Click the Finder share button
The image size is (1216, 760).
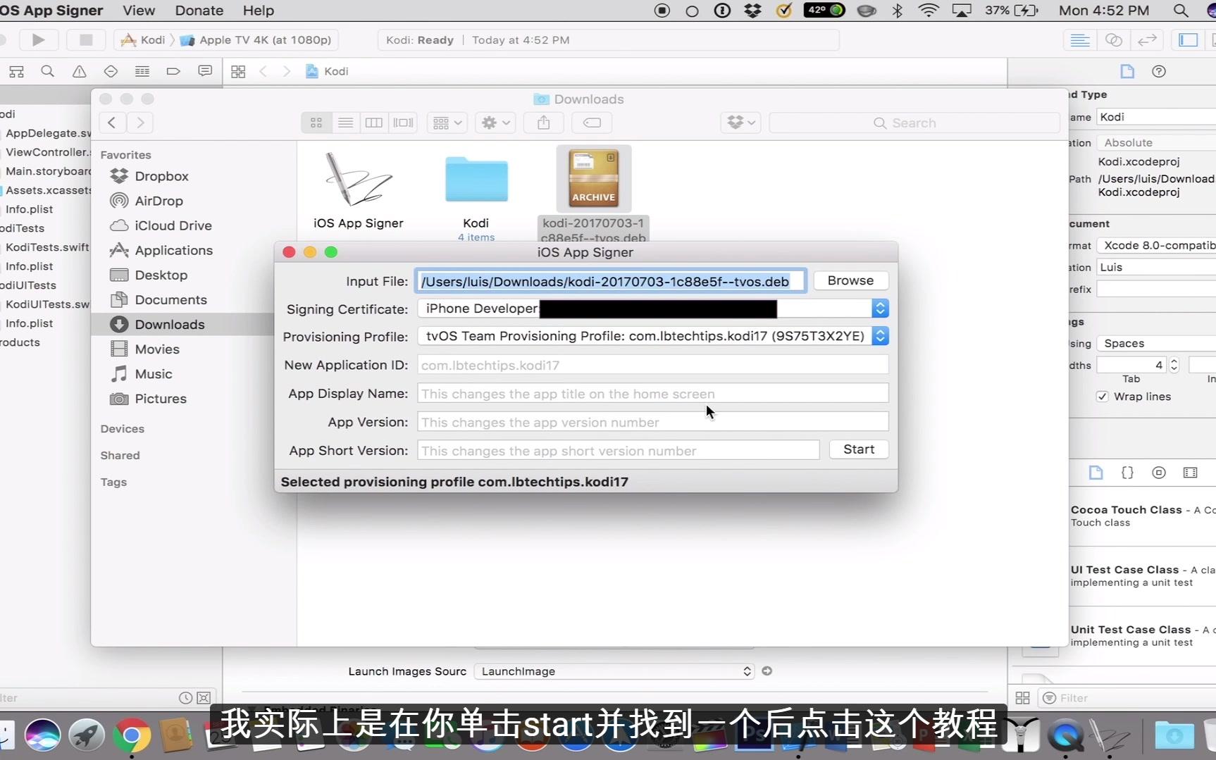543,123
